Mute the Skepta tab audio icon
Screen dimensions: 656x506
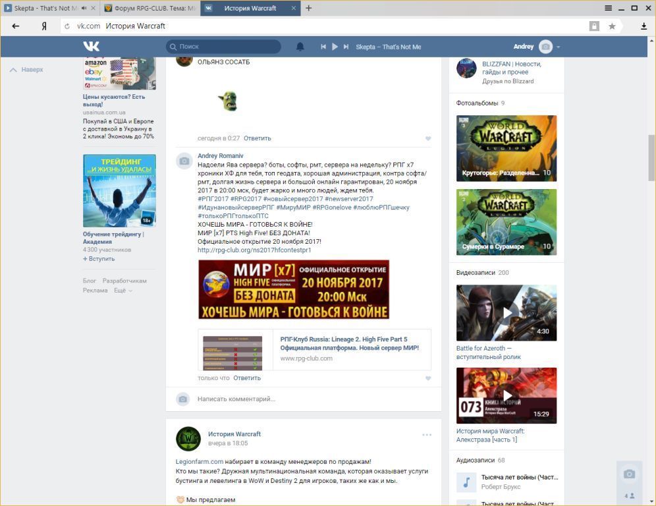click(x=84, y=8)
